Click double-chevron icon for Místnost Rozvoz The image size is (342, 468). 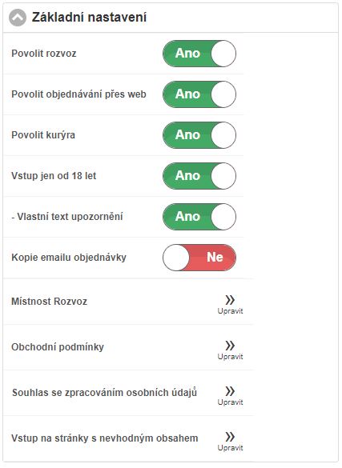coord(230,300)
